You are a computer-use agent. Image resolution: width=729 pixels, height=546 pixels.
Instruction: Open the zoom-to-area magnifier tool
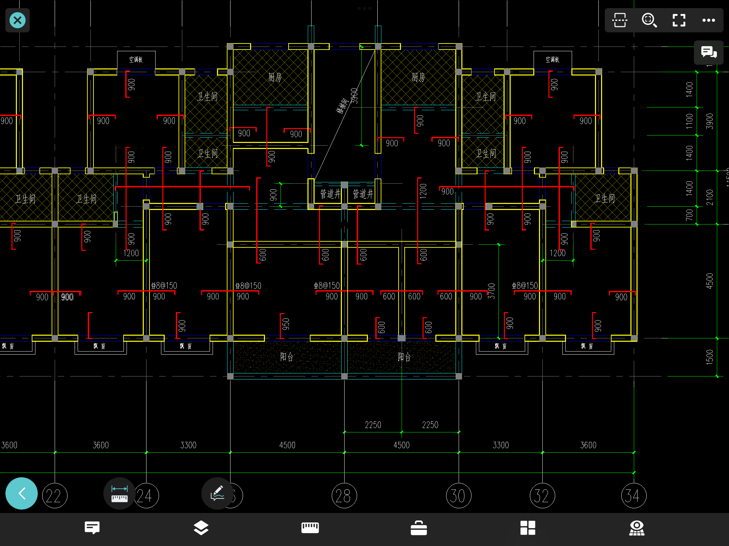tap(649, 20)
